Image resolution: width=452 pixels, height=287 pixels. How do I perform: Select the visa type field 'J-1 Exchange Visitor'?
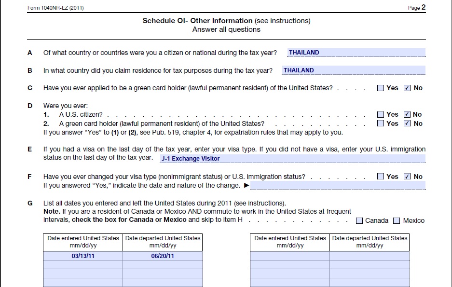pos(293,159)
